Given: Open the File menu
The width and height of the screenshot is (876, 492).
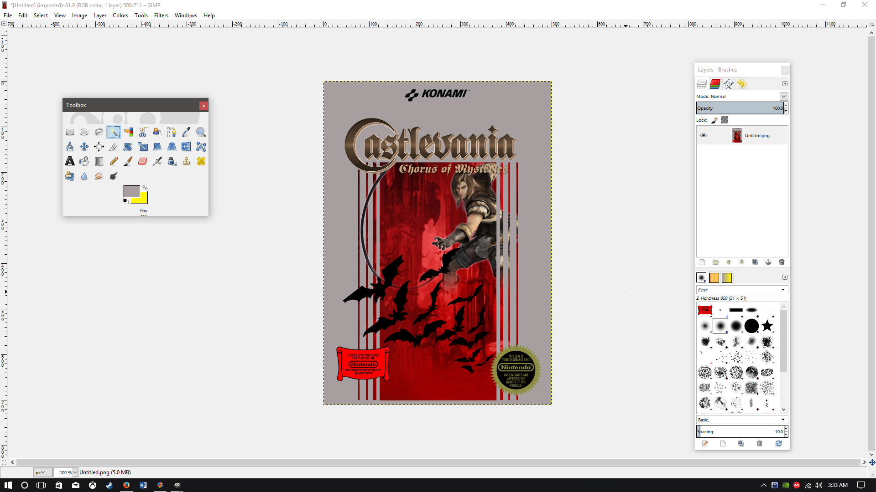Looking at the screenshot, I should tap(8, 15).
